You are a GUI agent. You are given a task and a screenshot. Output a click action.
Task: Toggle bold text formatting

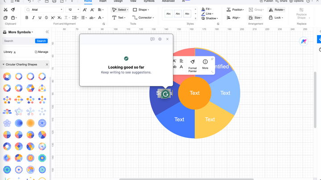[27, 18]
